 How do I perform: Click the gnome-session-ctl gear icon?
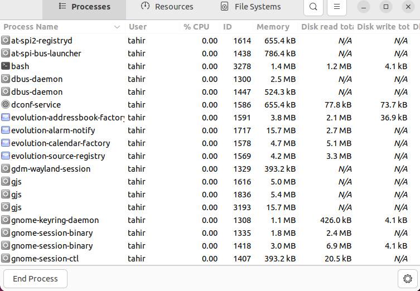click(x=6, y=258)
